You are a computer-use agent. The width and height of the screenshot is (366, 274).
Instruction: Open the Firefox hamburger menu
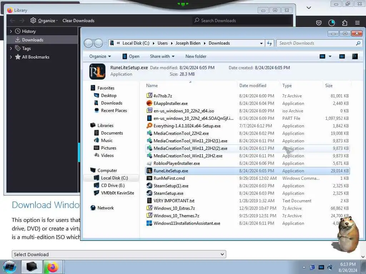357,23
